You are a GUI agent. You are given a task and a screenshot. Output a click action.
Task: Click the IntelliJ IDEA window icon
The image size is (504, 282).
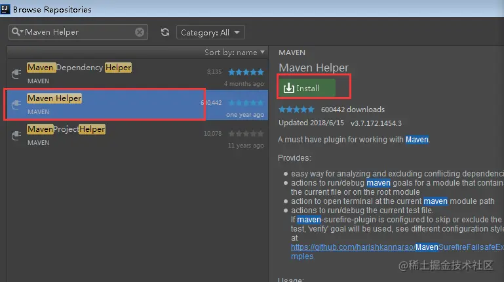[x=5, y=9]
